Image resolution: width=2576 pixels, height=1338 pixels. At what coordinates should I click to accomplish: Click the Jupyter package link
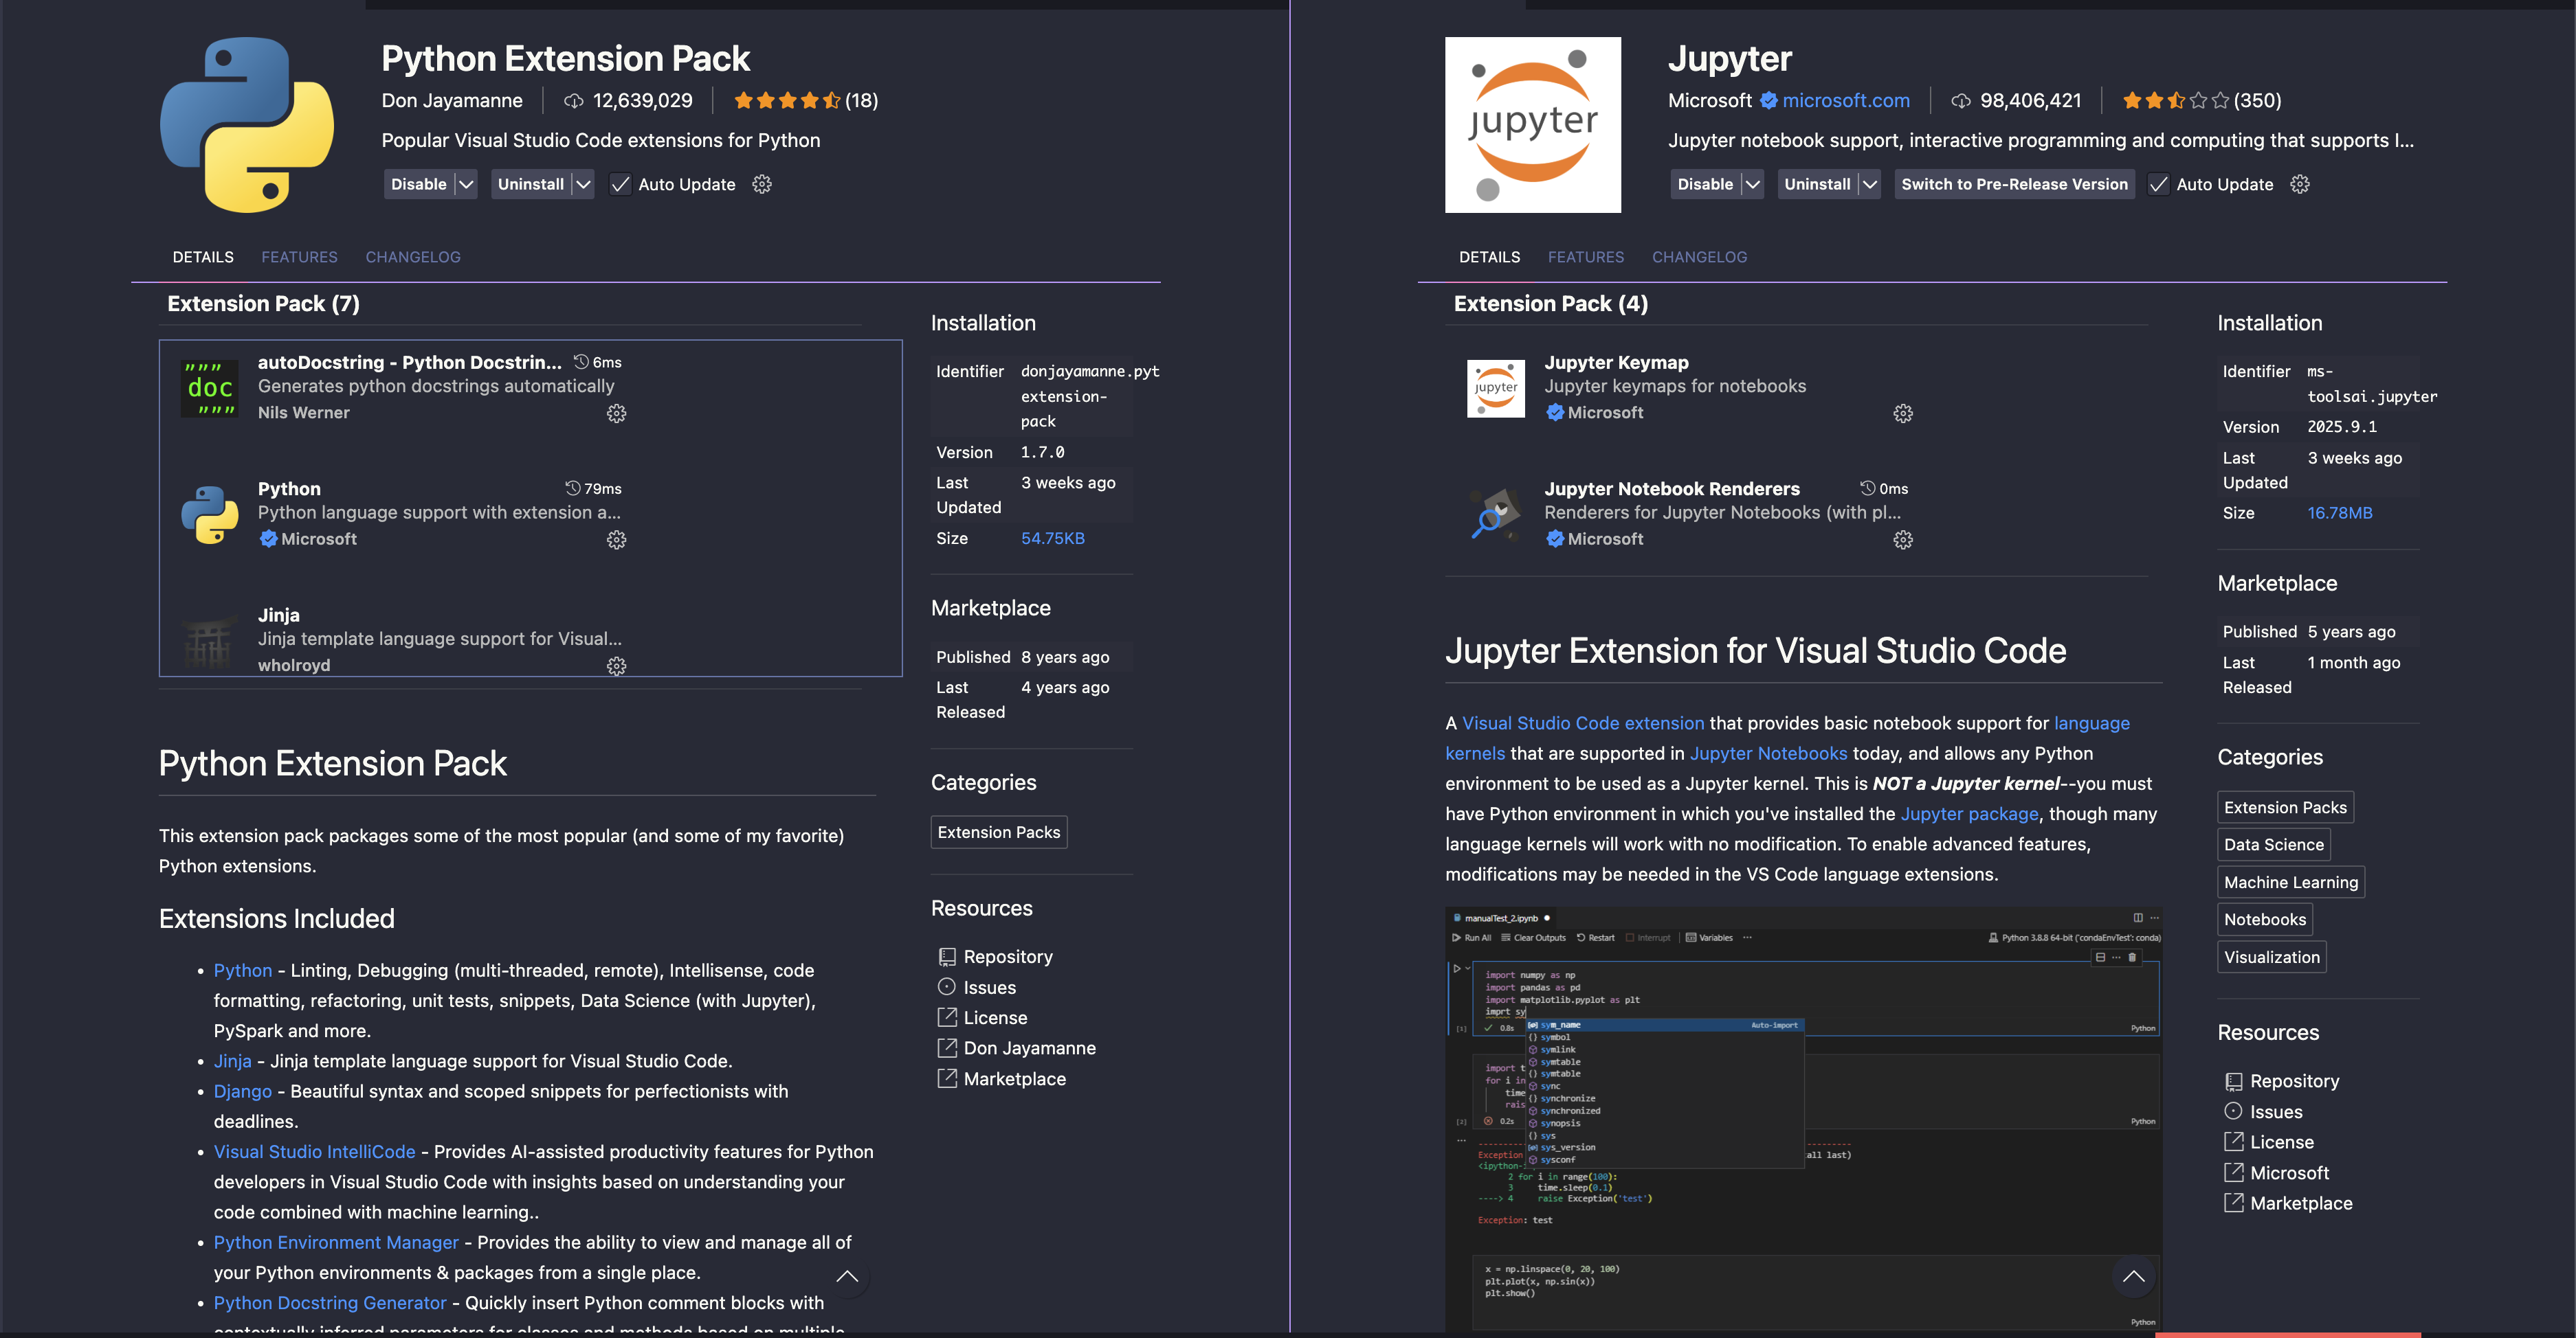1969,813
